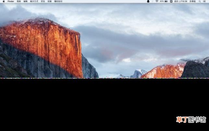Open Notification Center list icon
This screenshot has width=209, height=131.
[204, 1]
